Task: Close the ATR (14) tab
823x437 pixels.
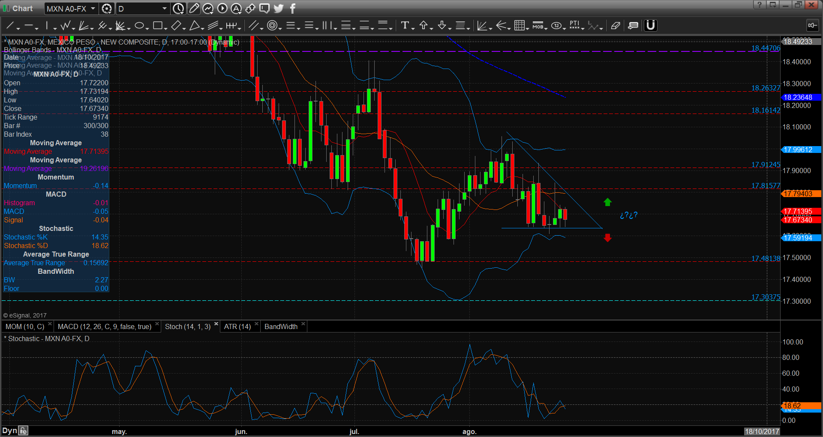Action: coord(257,324)
